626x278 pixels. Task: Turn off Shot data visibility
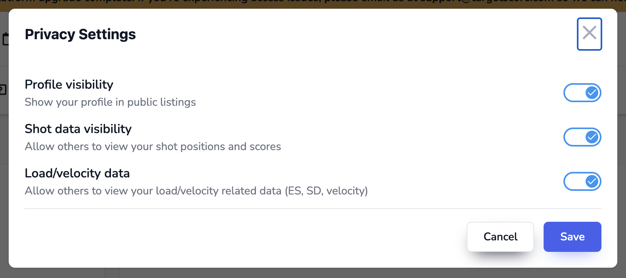(582, 137)
